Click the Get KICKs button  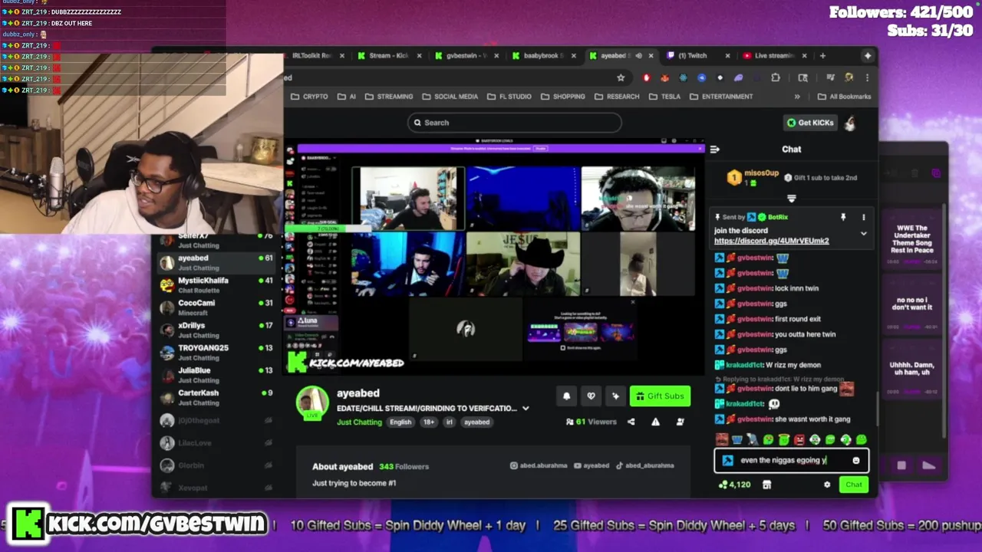pyautogui.click(x=809, y=123)
